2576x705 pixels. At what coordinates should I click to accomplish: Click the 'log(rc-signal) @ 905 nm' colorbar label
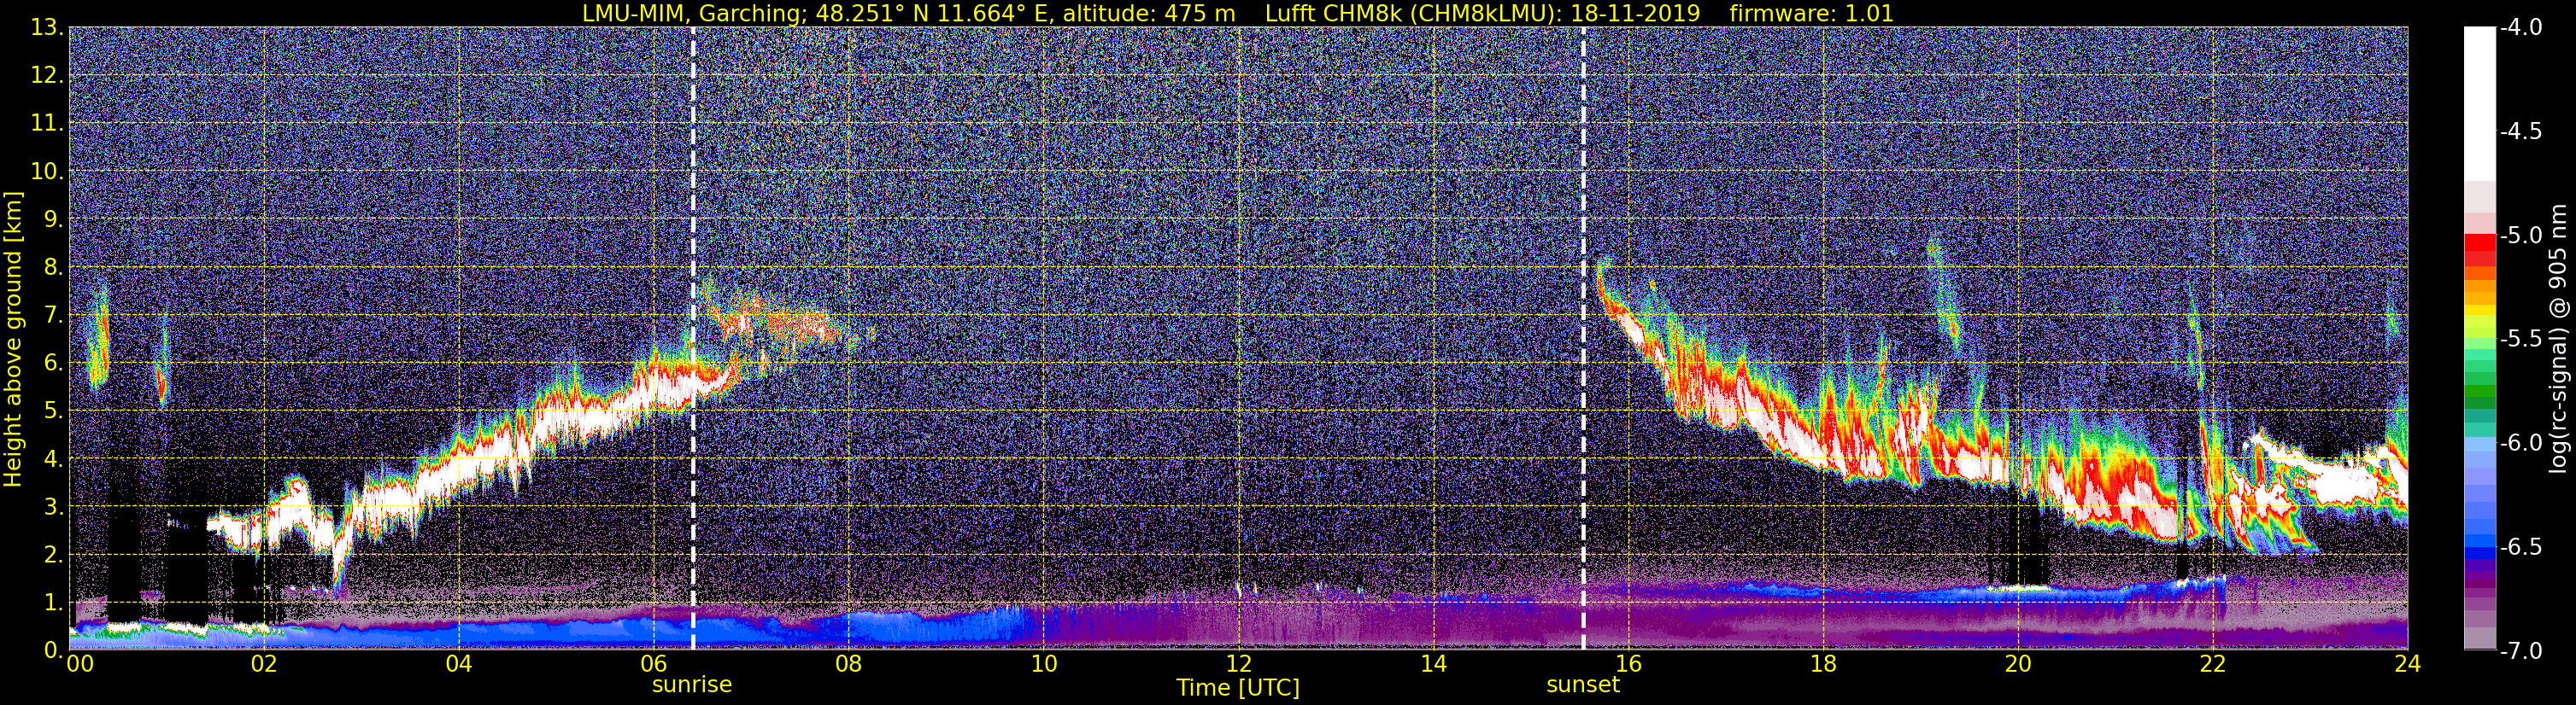[2559, 339]
